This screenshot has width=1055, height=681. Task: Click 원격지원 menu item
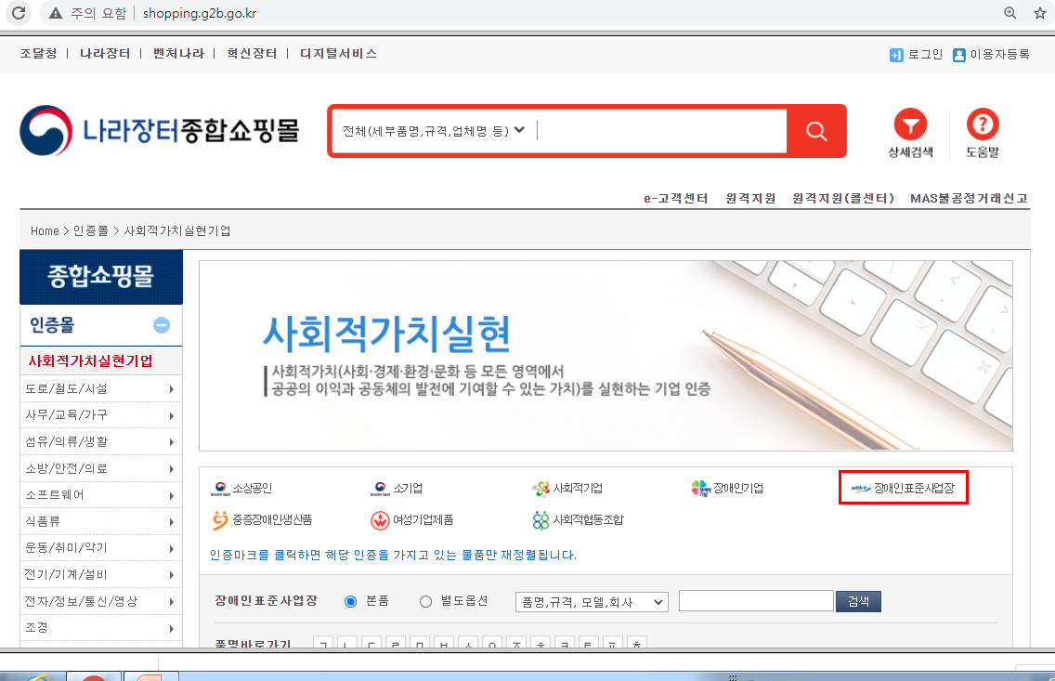click(750, 198)
